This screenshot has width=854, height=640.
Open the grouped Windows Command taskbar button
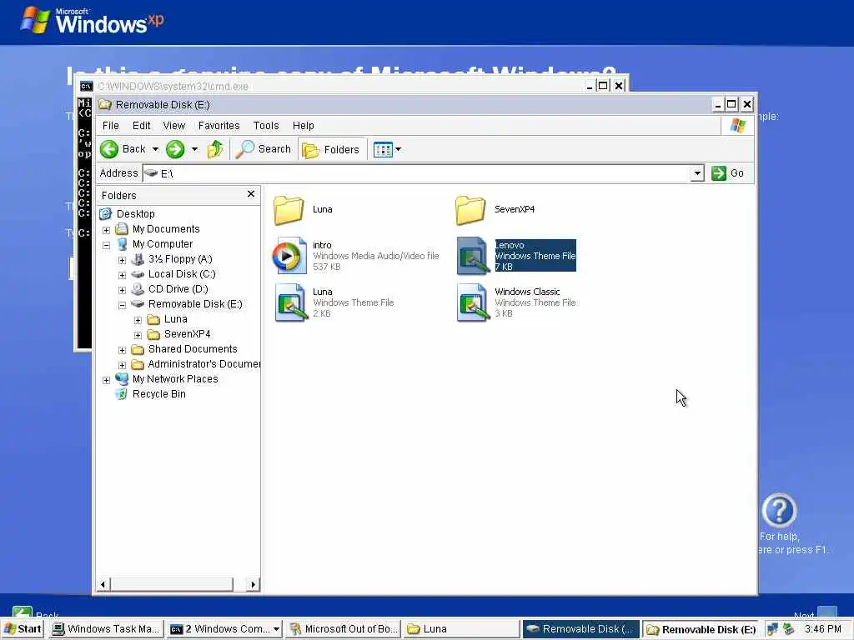click(x=224, y=629)
